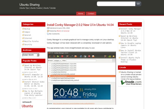
Task: Click the Gotham clock widget preview image
Action: coord(81,92)
